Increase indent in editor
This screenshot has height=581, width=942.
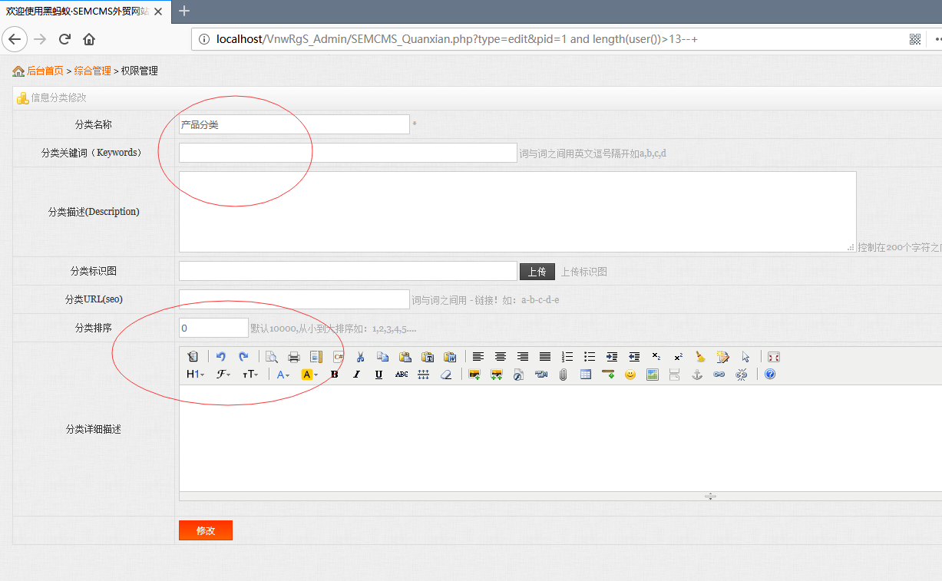pos(612,357)
